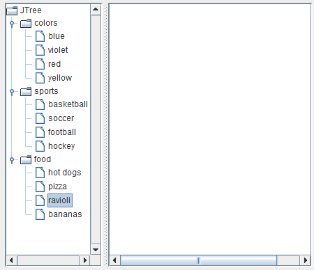Viewport: 314px width, 270px height.
Task: Select the hockey leaf node
Action: (x=61, y=146)
